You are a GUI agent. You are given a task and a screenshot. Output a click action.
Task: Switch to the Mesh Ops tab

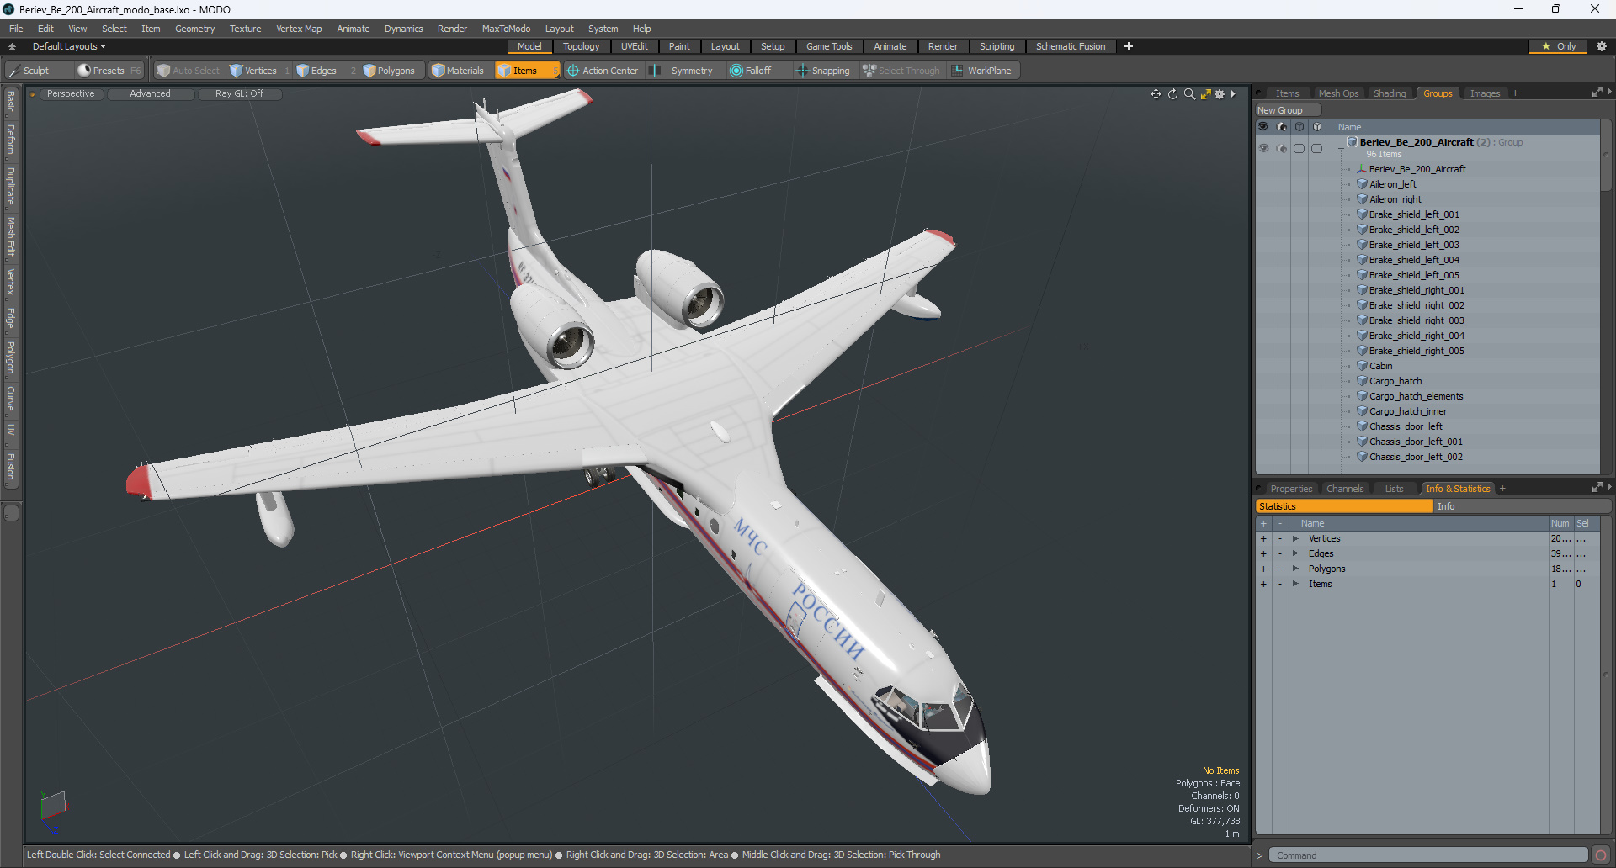(x=1338, y=93)
